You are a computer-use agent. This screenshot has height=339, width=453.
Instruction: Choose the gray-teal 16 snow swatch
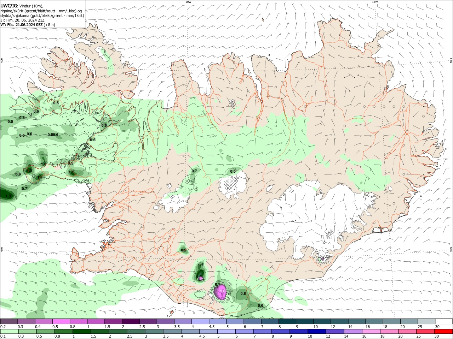374,322
